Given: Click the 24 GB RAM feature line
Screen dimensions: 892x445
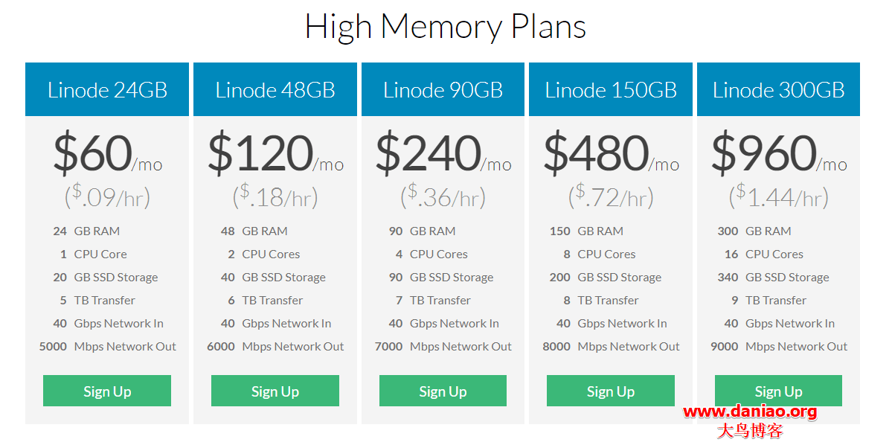Looking at the screenshot, I should (86, 231).
